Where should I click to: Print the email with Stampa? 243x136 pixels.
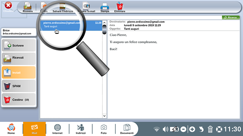[x=105, y=7]
